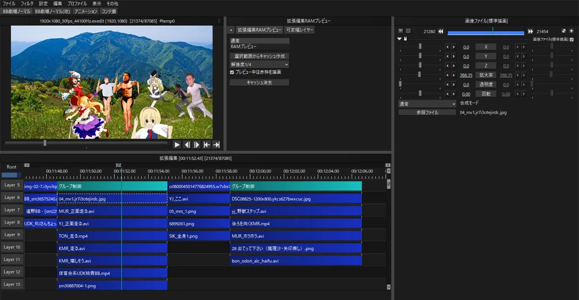Toggle Layer 5 visibility button
The width and height of the screenshot is (579, 300).
pyautogui.click(x=12, y=185)
